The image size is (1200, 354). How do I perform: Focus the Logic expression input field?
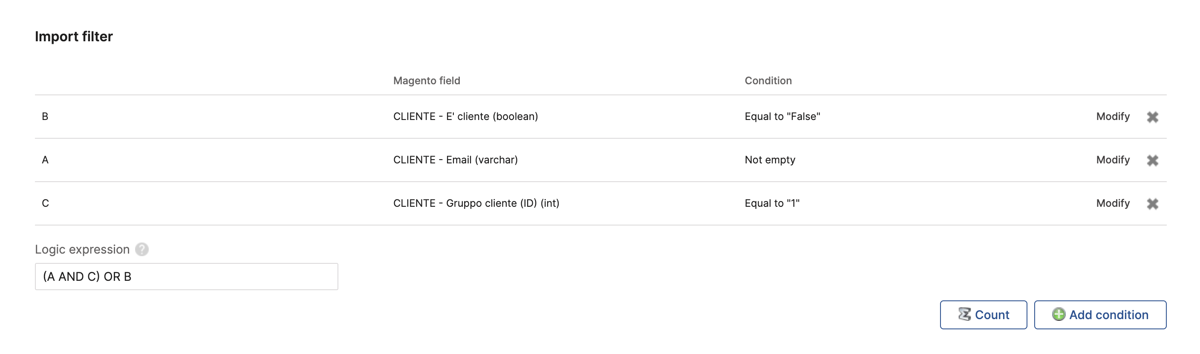pyautogui.click(x=186, y=277)
